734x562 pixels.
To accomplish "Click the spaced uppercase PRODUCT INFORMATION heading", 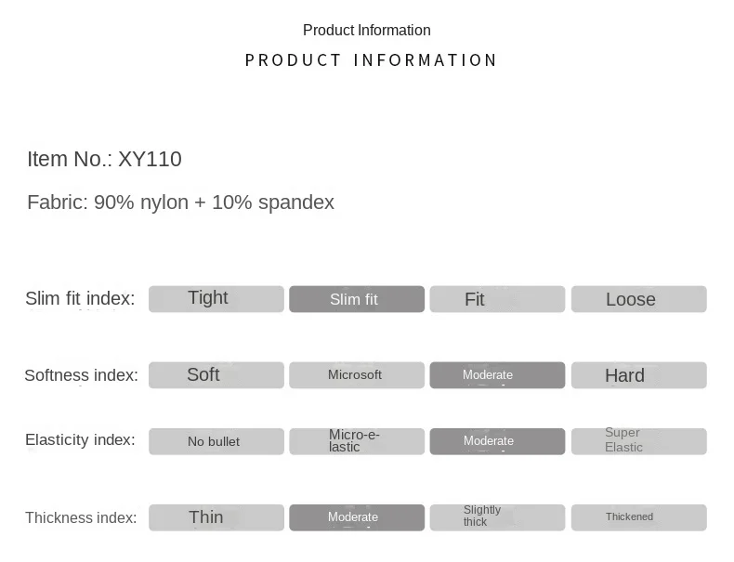I will click(x=371, y=60).
